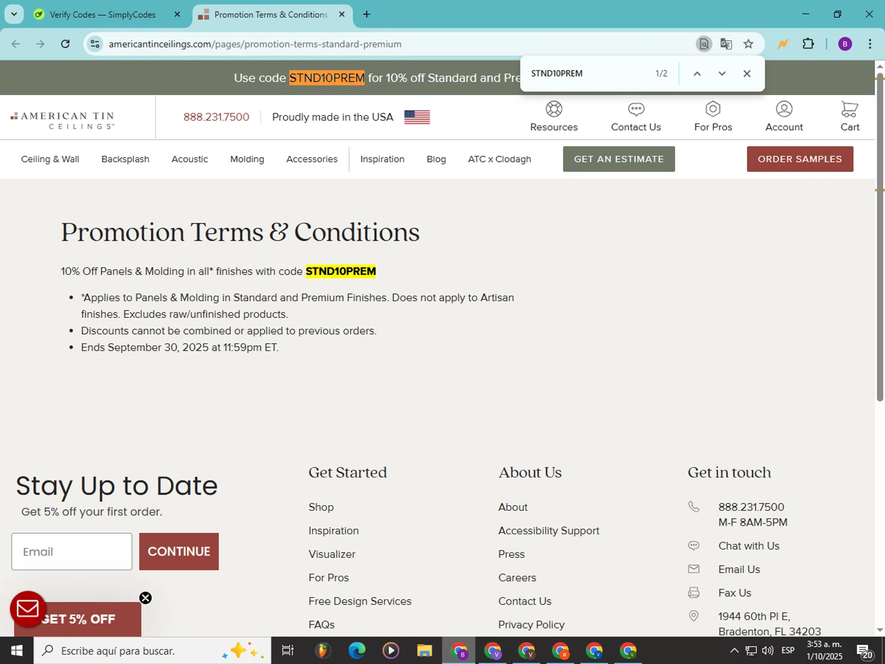Open the Resources lifebuoy icon
This screenshot has height=664, width=885.
pyautogui.click(x=553, y=109)
